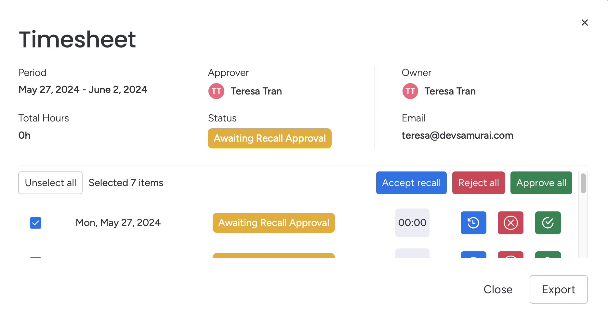Click the Owner's TT avatar
Image resolution: width=608 pixels, height=315 pixels.
click(410, 91)
